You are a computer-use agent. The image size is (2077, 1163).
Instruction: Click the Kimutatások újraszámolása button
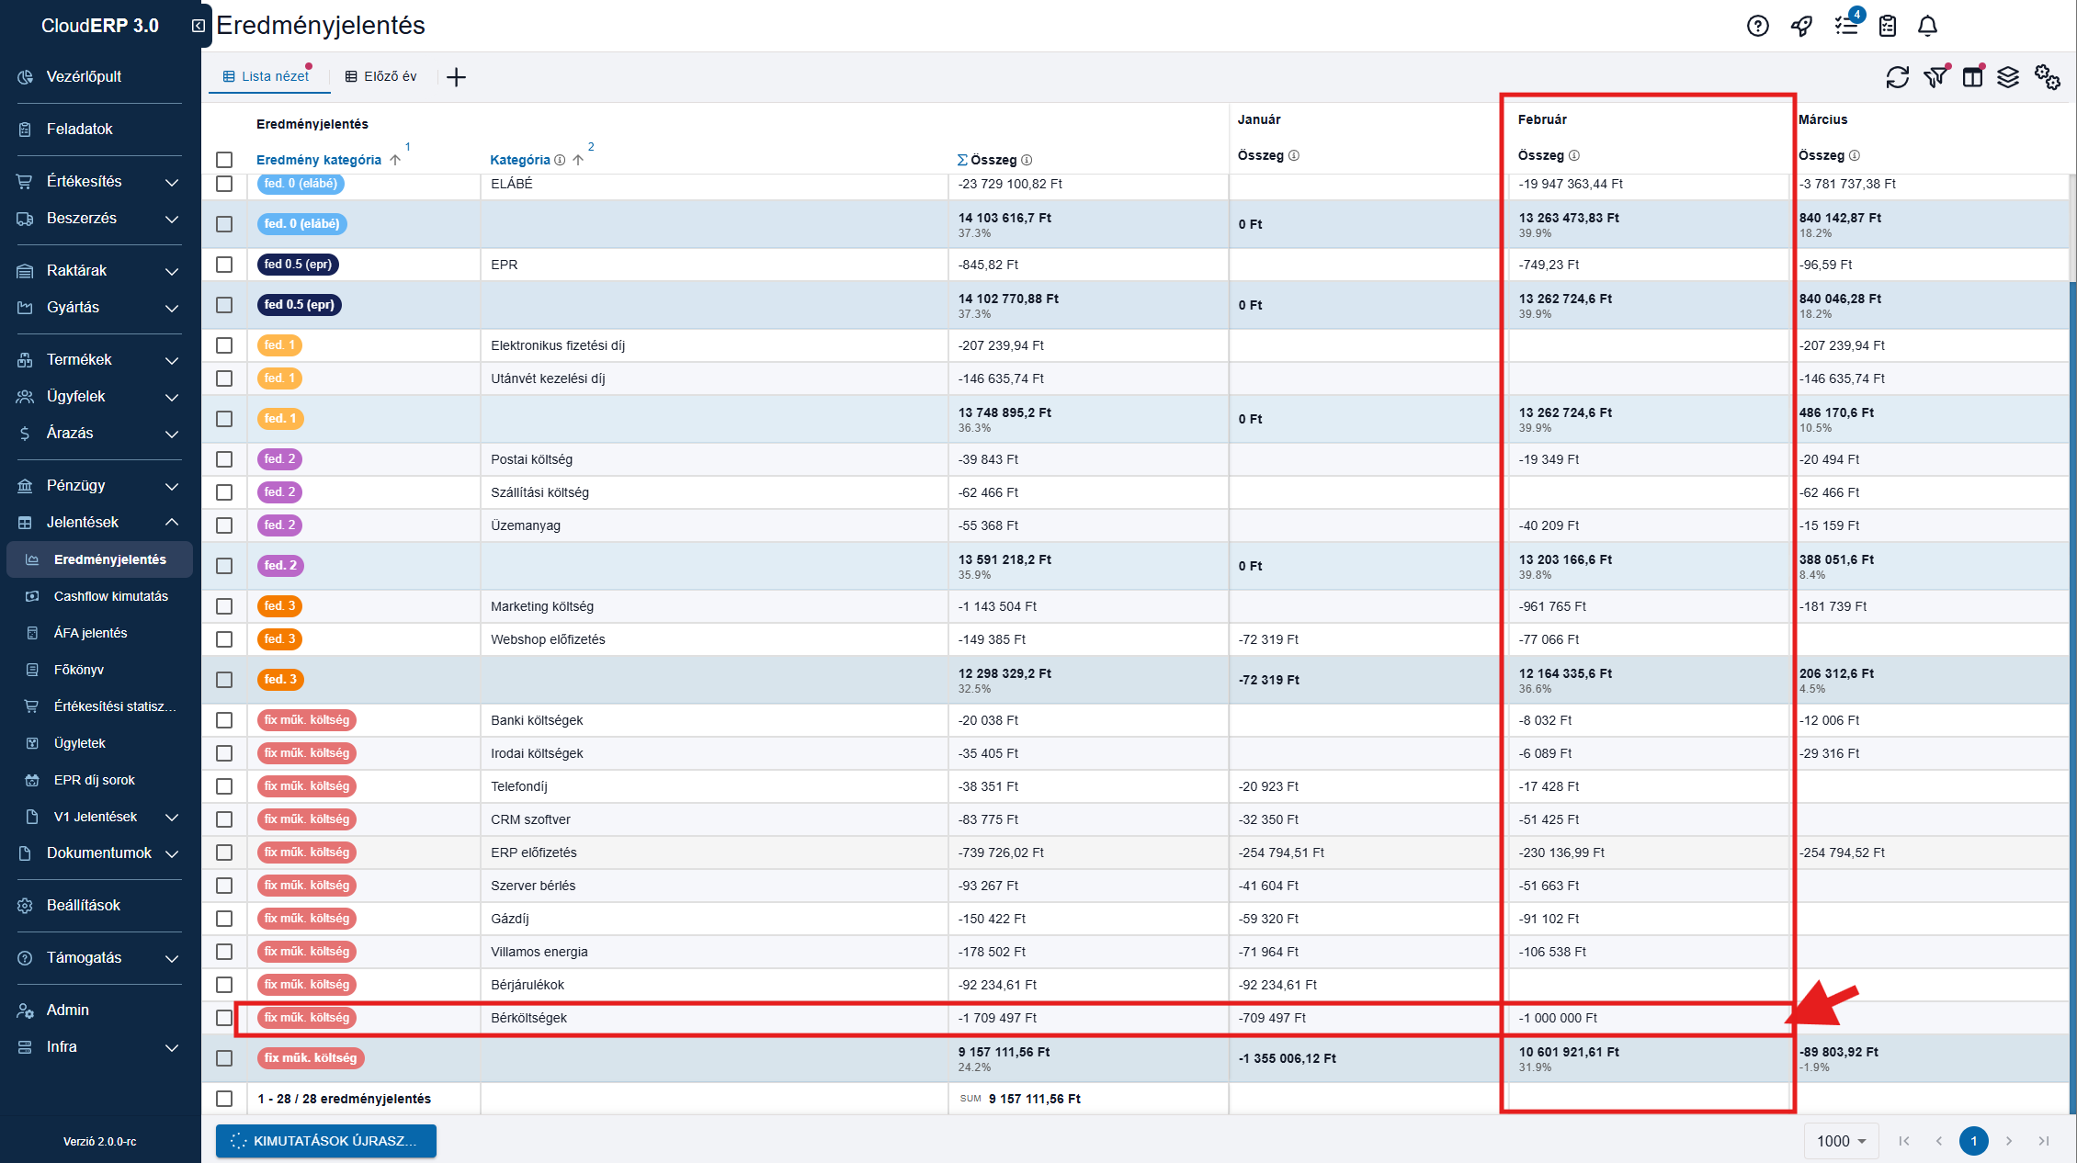(x=326, y=1141)
